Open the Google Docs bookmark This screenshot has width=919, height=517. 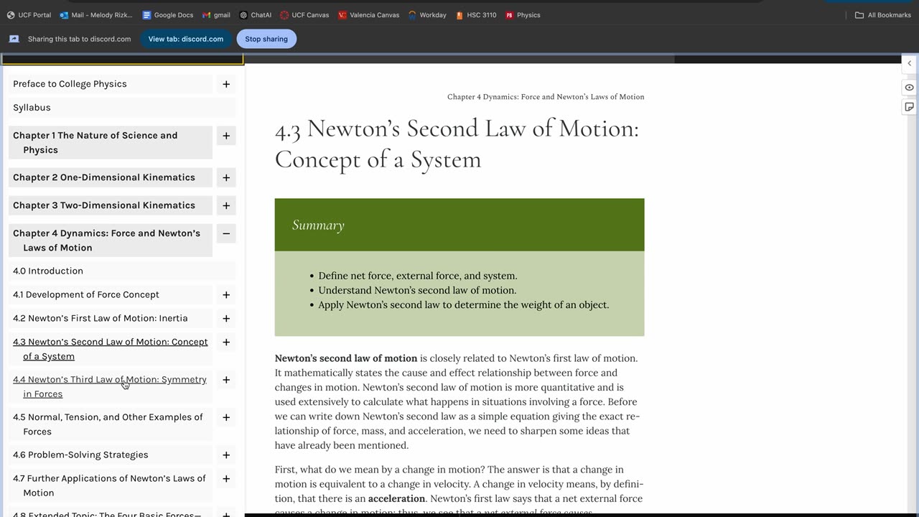pyautogui.click(x=168, y=15)
